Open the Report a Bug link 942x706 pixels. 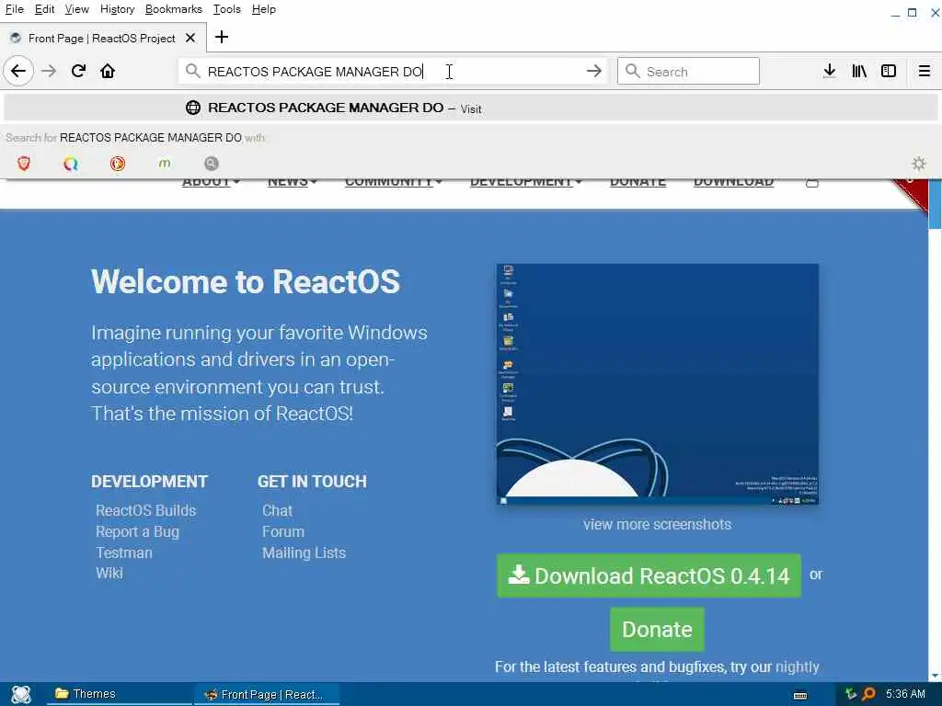[138, 532]
